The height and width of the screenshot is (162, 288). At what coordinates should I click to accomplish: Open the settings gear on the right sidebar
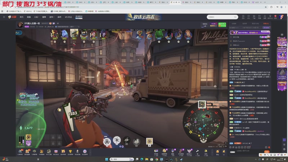tap(284, 149)
